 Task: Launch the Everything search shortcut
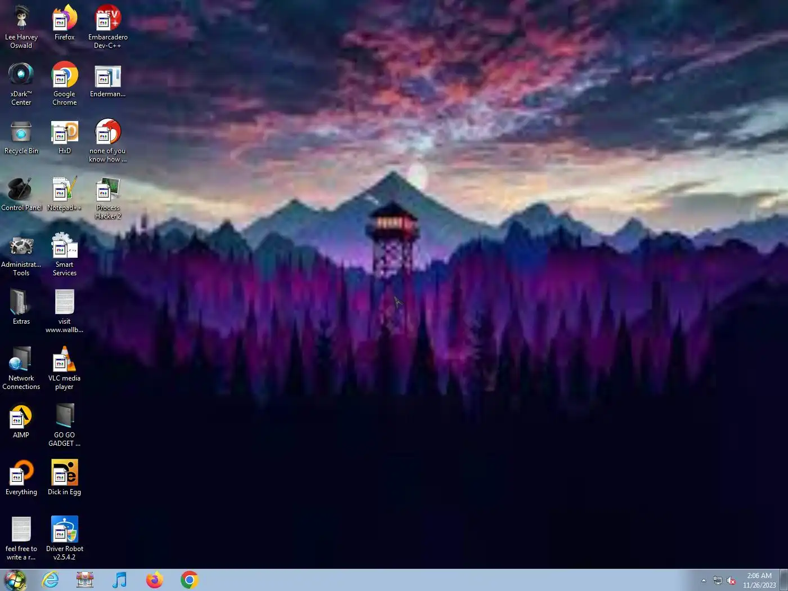pos(21,477)
